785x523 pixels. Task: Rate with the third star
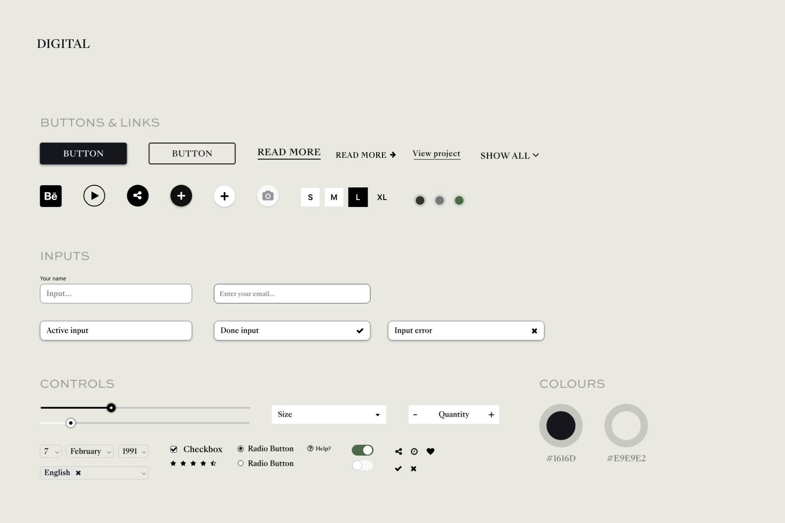tap(193, 463)
